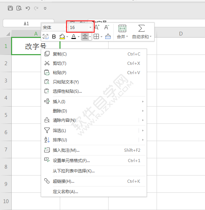Expand the 排序 submenu arrow

pyautogui.click(x=143, y=140)
